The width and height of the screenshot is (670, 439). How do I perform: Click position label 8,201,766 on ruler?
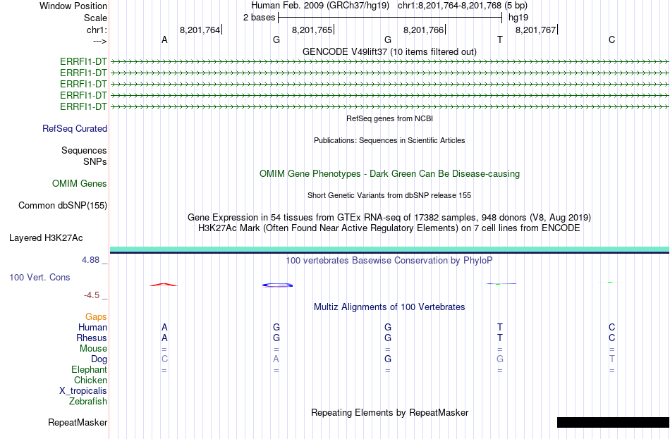[423, 30]
